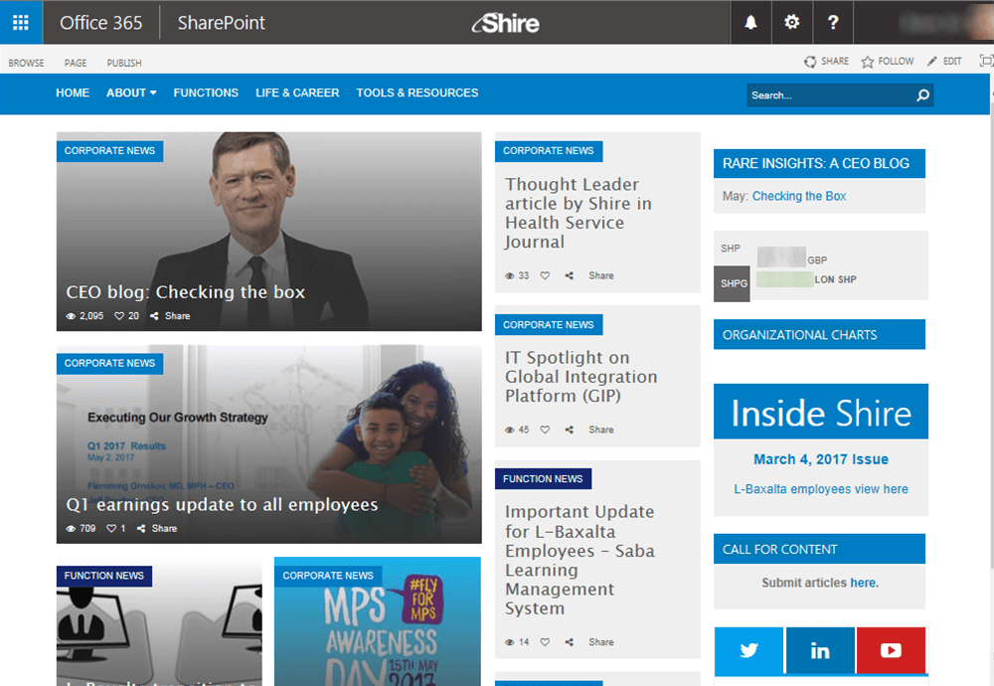Open the MPS Awareness Day tile
994x686 pixels.
[x=377, y=621]
